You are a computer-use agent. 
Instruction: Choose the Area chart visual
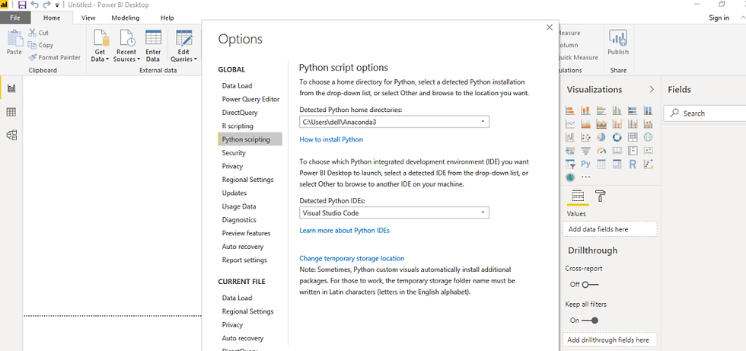pos(585,123)
